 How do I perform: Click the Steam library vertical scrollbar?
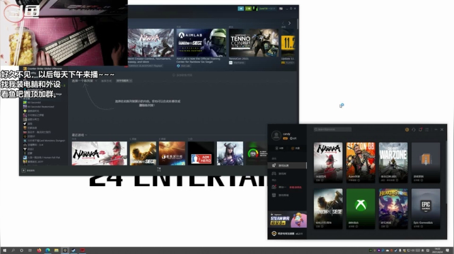[x=298, y=25]
